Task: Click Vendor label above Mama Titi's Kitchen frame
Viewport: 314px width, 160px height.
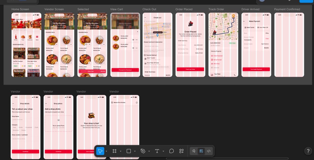Action: pos(114,92)
